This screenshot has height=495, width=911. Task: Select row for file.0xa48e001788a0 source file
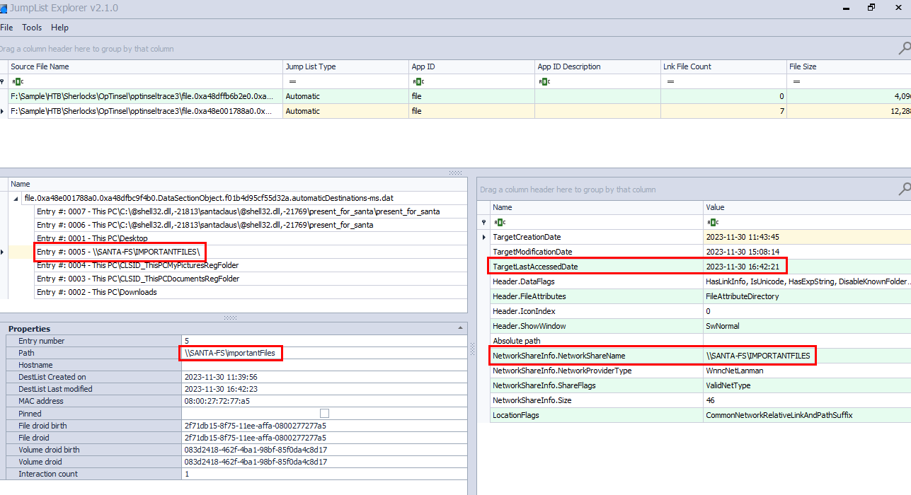(459, 111)
